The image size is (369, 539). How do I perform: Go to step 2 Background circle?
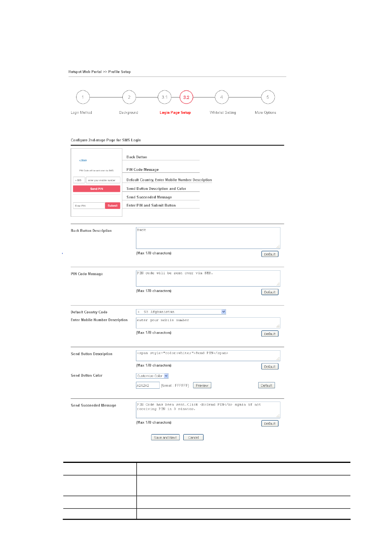click(129, 97)
